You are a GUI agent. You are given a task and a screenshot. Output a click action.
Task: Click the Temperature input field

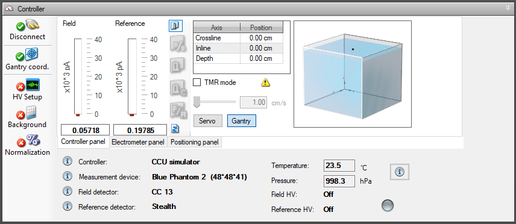339,166
